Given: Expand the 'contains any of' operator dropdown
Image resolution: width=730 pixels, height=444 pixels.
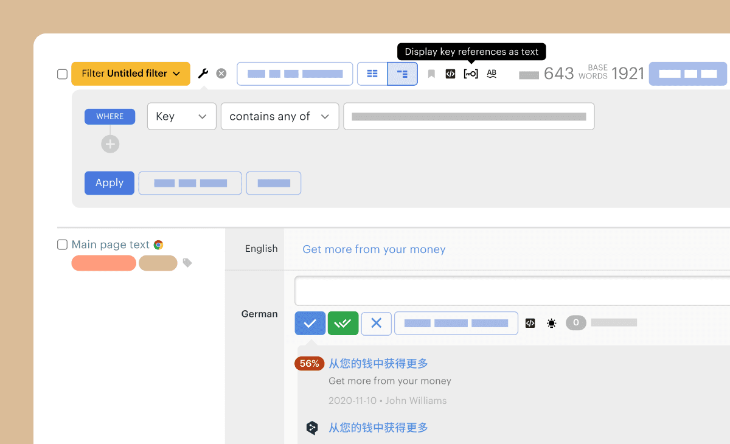Looking at the screenshot, I should coord(279,116).
